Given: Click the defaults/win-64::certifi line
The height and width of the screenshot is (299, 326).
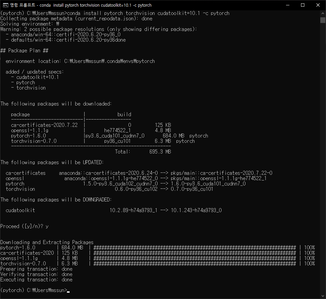Looking at the screenshot, I should pos(66,40).
